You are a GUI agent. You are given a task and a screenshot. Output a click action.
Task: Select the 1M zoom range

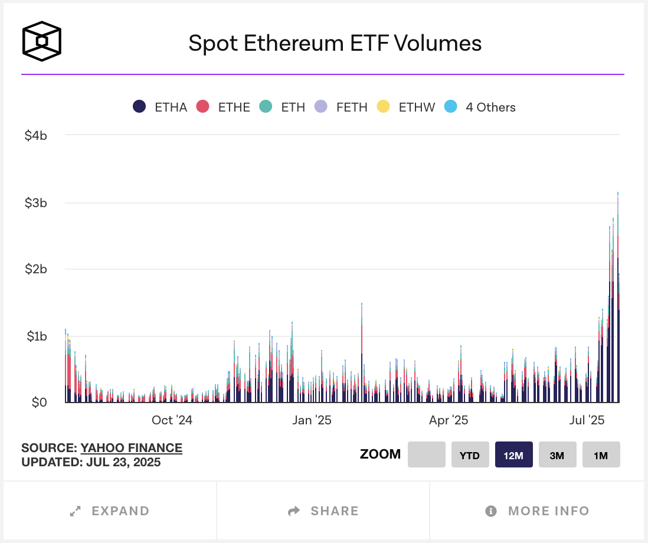point(601,454)
